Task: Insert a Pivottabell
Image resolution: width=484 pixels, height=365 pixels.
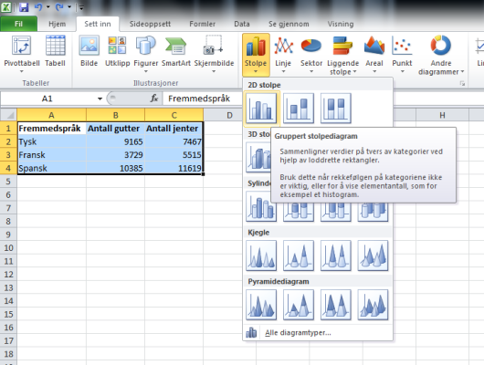Action: pos(22,55)
